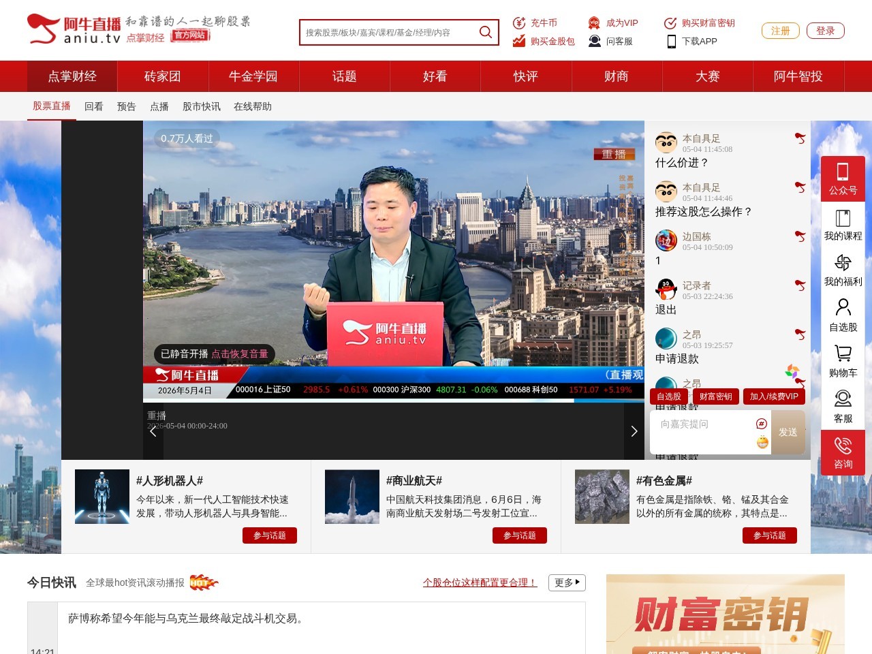Open the 牛金学园 nav tab
Screen dimensions: 872x654
click(253, 76)
